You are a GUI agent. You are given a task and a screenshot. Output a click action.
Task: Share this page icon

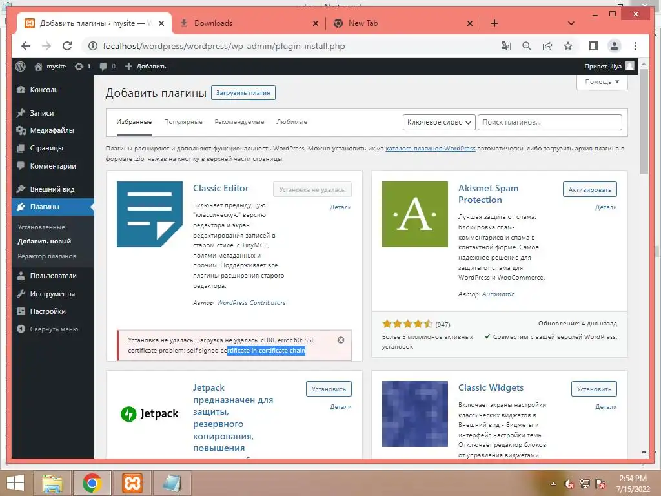pos(547,46)
